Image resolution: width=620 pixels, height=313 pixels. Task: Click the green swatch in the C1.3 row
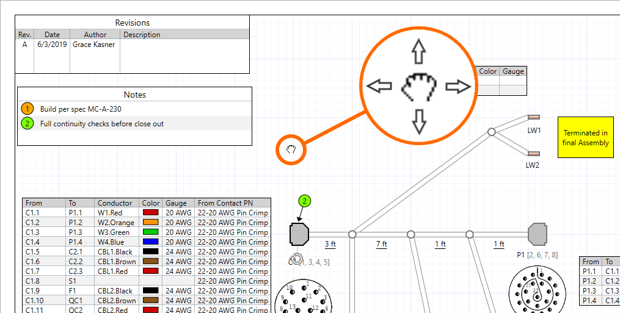click(151, 232)
